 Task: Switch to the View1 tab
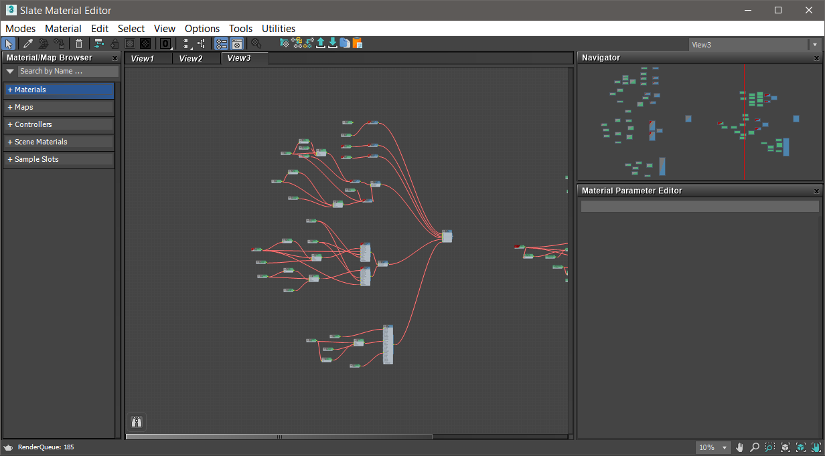click(143, 58)
